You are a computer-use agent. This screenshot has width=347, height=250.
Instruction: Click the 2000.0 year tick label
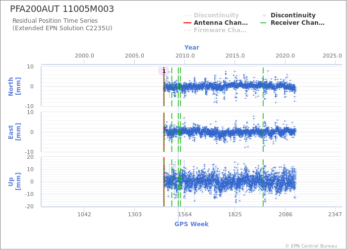click(84, 56)
